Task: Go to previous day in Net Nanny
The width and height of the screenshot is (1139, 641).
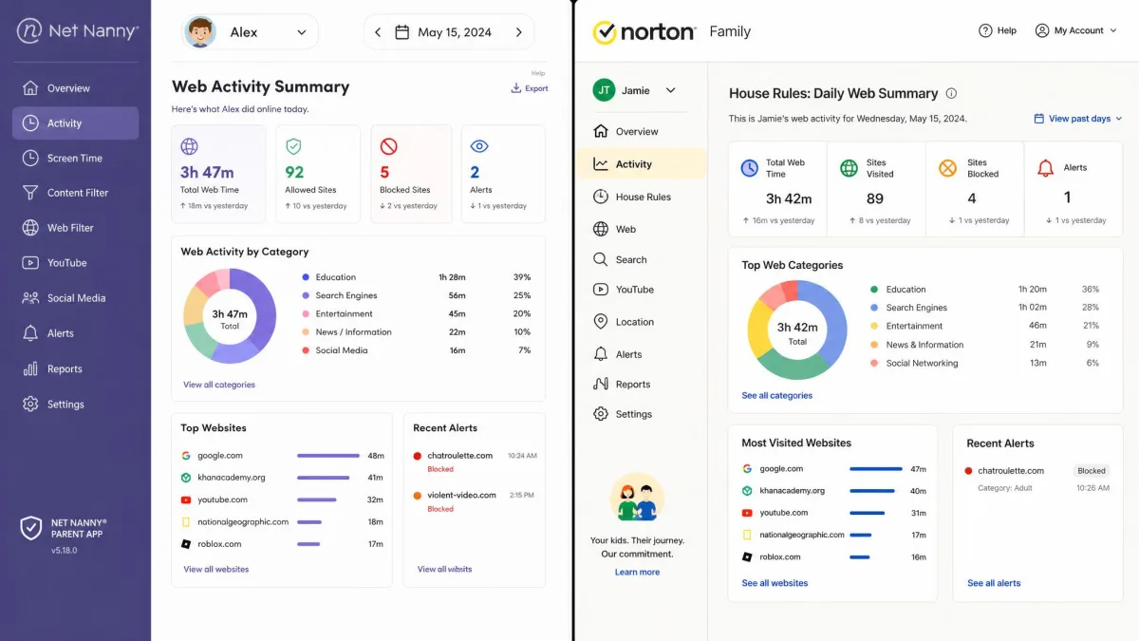Action: point(378,32)
